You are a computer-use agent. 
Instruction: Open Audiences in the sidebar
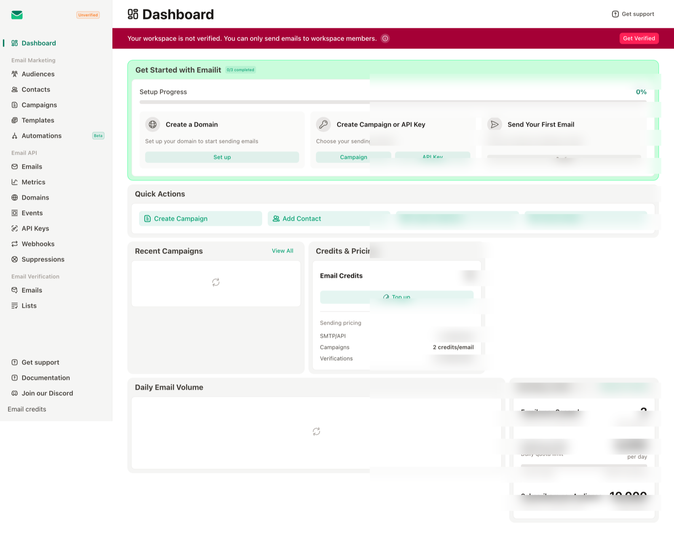pyautogui.click(x=38, y=74)
